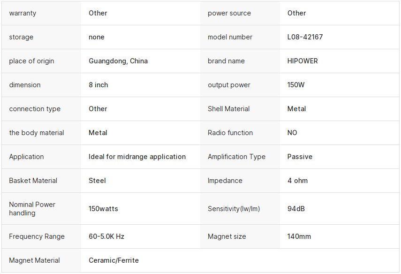Select the 94dB sensitivity value
The width and height of the screenshot is (401, 274).
pos(296,209)
